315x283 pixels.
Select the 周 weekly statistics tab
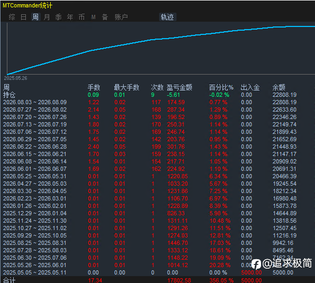point(35,17)
